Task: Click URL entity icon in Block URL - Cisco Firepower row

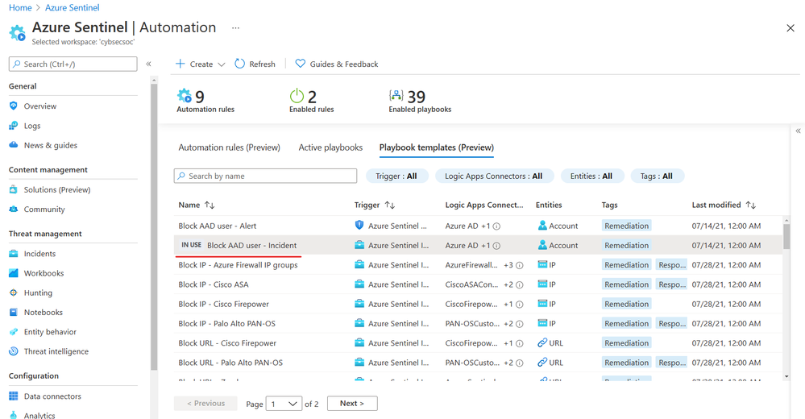Action: coord(542,342)
